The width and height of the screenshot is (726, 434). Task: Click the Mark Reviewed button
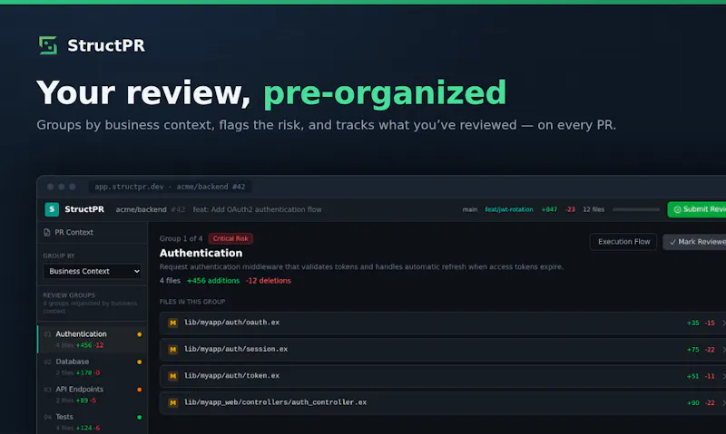click(694, 242)
